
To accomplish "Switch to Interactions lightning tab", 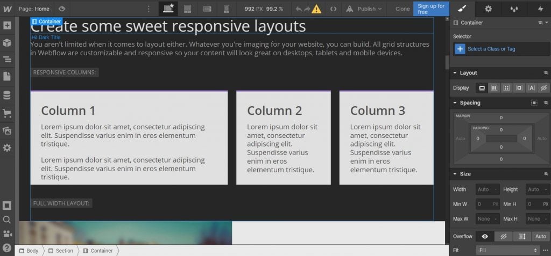I will pos(540,9).
